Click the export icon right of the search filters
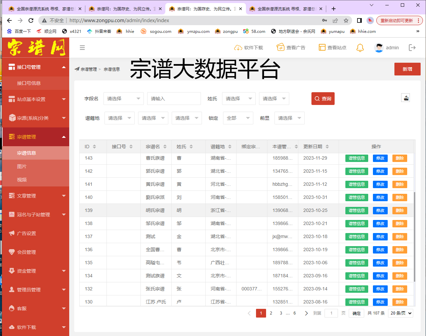Image resolution: width=426 pixels, height=336 pixels. [406, 98]
